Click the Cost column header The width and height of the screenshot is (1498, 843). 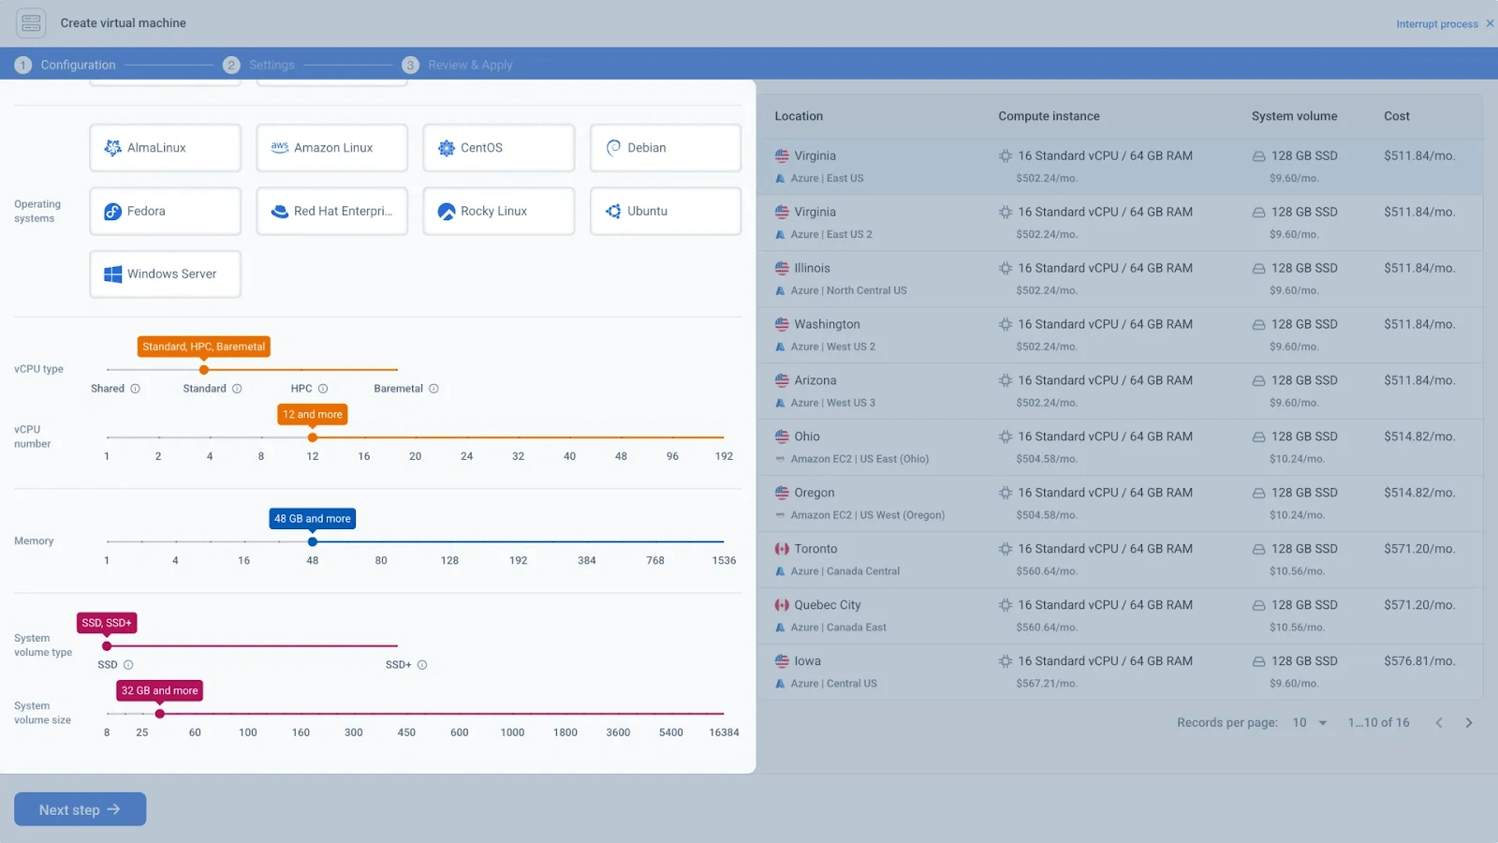1396,116
